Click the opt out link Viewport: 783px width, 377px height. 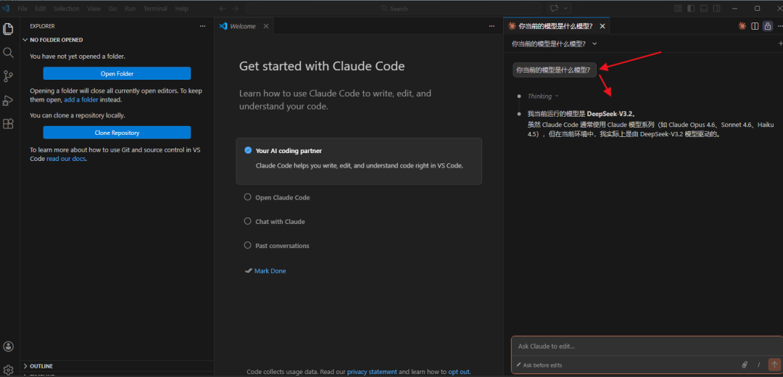(458, 371)
